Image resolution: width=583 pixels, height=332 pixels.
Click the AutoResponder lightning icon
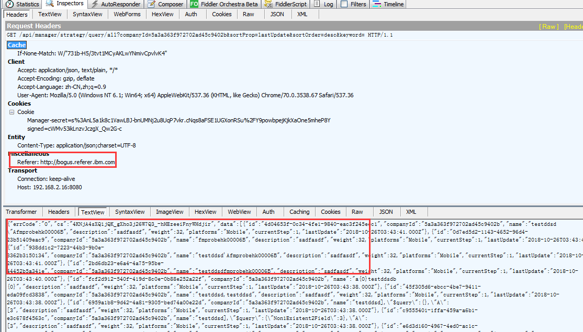95,4
